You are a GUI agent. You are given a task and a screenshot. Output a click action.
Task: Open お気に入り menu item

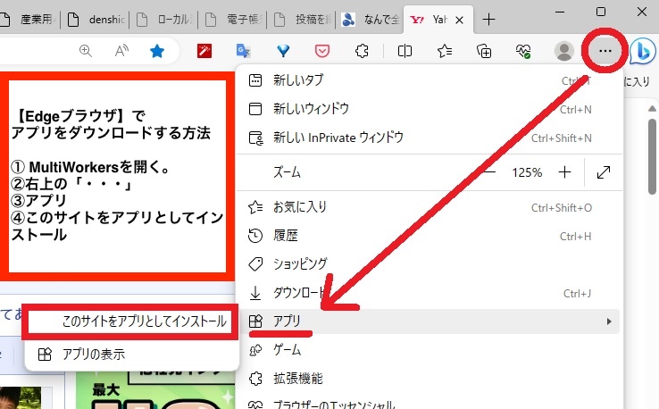click(429, 207)
